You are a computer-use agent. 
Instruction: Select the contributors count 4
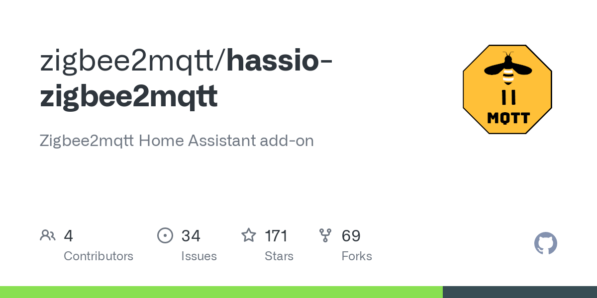tap(69, 235)
